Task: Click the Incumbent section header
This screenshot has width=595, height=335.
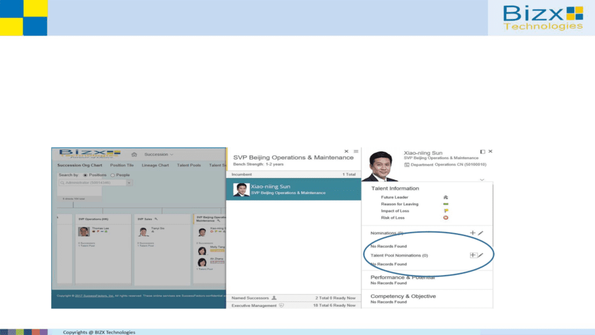Action: [293, 174]
